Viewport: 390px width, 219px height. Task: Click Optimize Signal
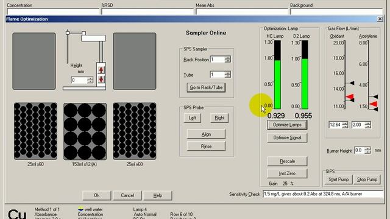[287, 137]
